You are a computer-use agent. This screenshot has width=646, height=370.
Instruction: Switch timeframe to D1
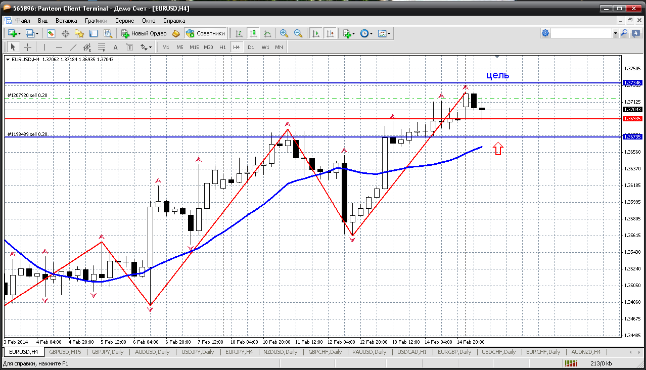(251, 47)
